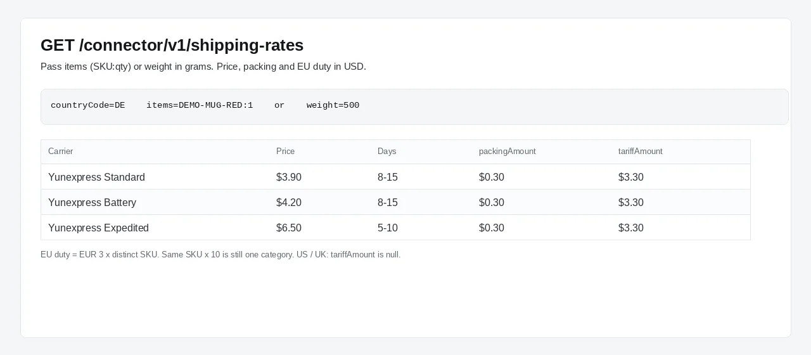Click the tariffAmount column header

click(x=640, y=152)
